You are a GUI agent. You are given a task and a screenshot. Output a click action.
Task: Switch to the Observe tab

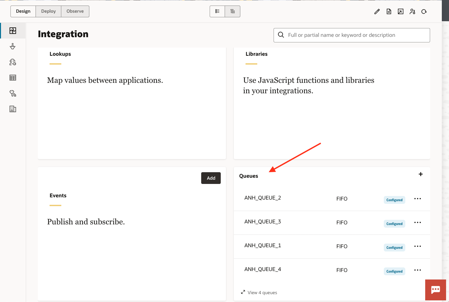point(75,11)
